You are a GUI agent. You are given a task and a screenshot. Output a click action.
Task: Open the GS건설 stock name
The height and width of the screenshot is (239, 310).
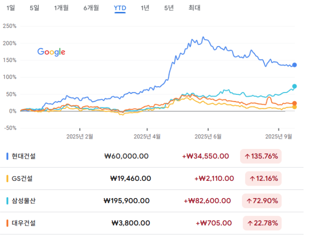coord(22,178)
